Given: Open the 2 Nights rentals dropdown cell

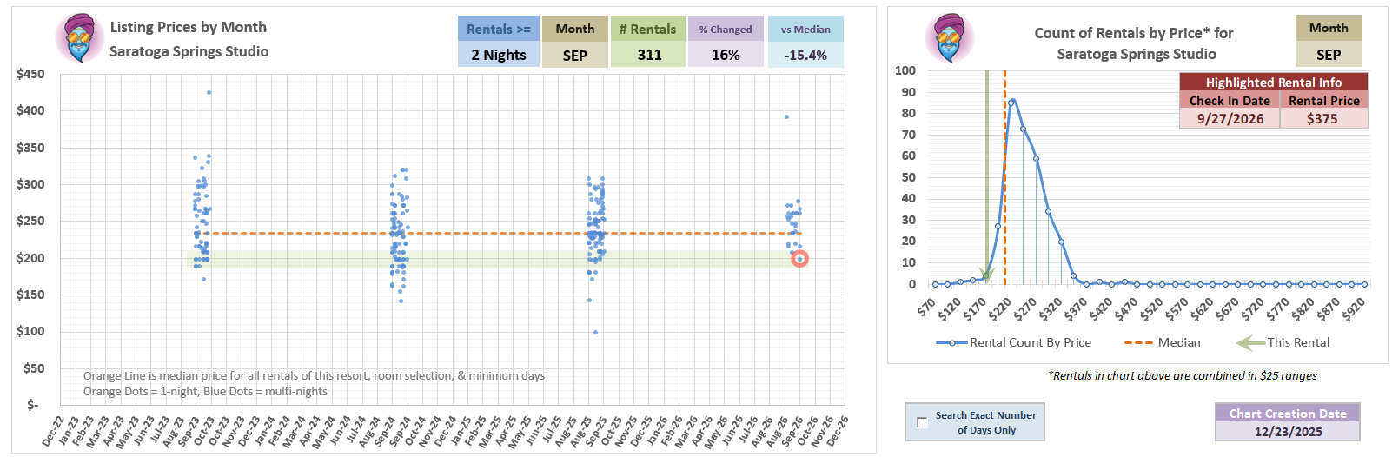Looking at the screenshot, I should [499, 55].
